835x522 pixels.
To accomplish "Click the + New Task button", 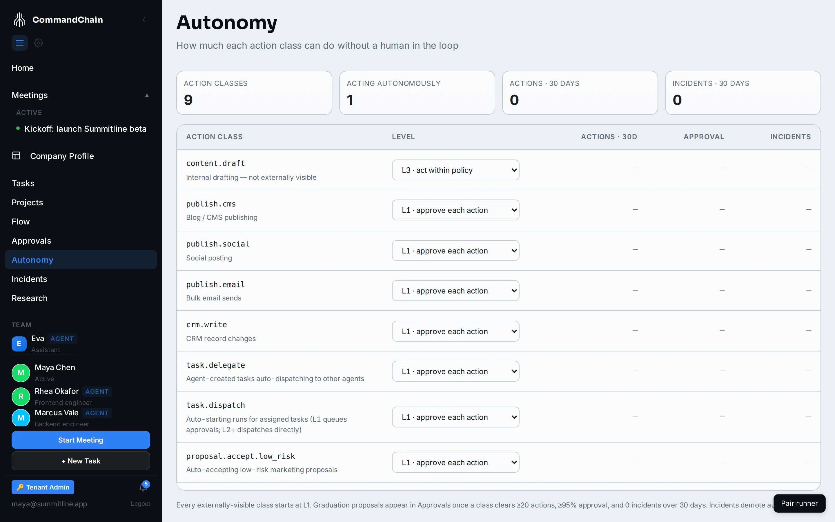I will [81, 461].
